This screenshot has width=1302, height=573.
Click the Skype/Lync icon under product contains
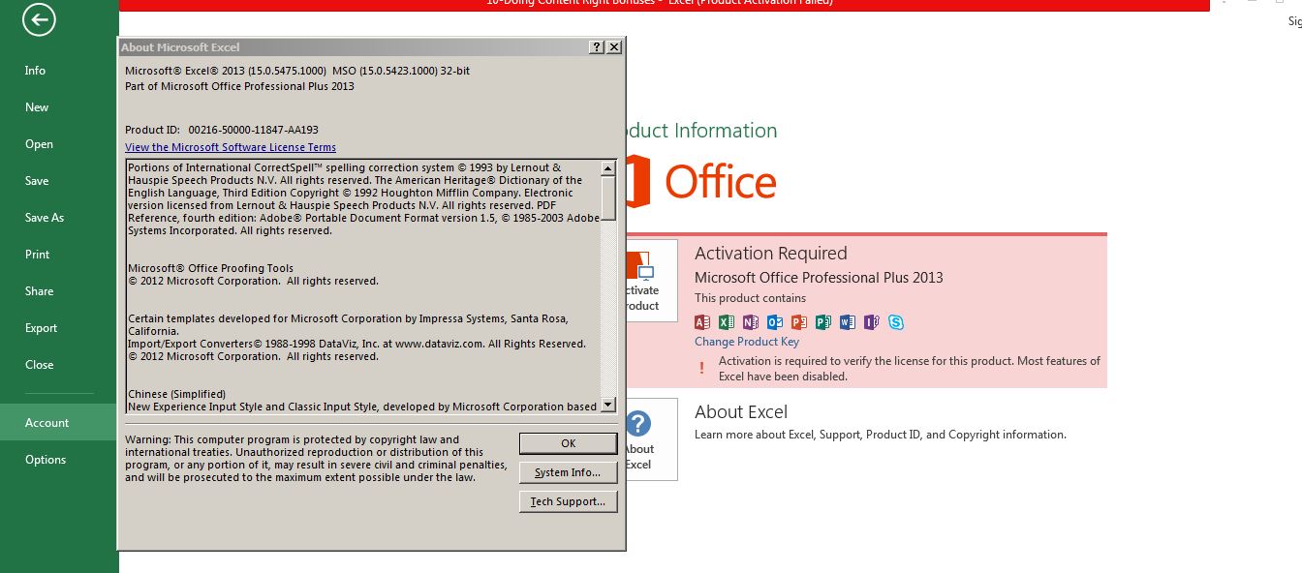point(896,322)
